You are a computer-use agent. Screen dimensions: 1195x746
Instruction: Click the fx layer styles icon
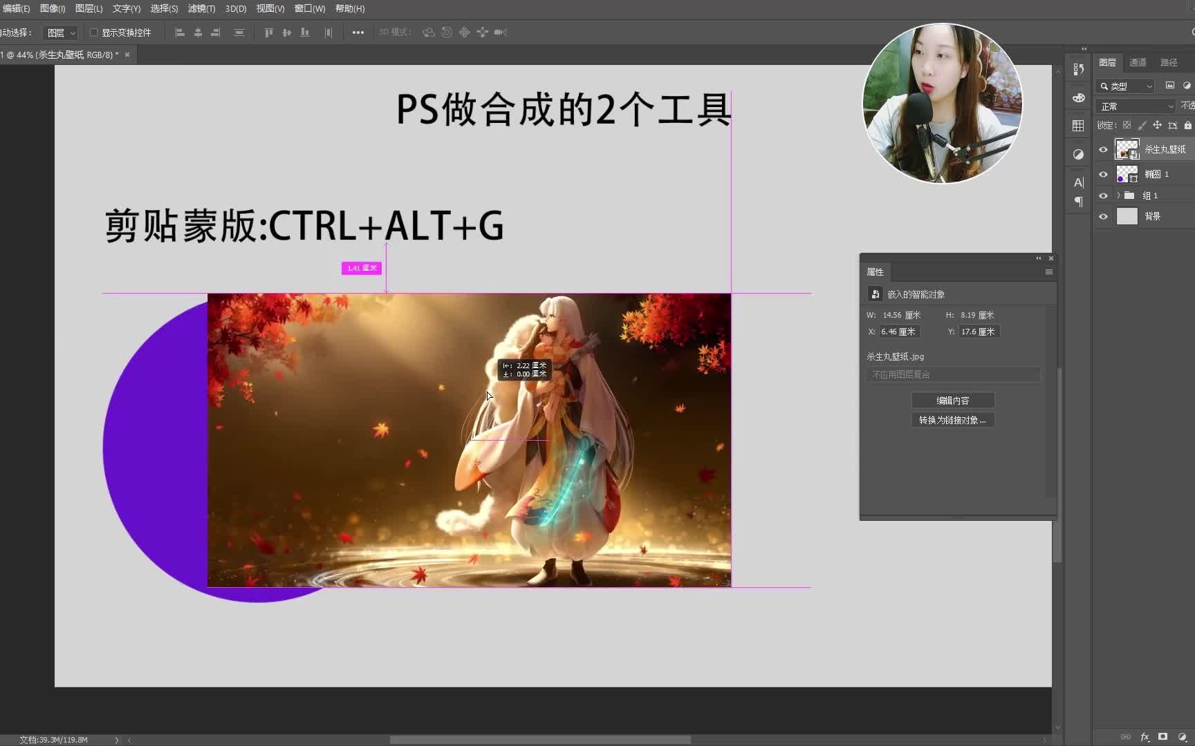pyautogui.click(x=1145, y=737)
